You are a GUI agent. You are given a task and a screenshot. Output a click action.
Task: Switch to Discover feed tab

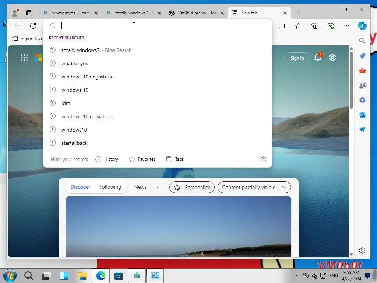click(81, 187)
